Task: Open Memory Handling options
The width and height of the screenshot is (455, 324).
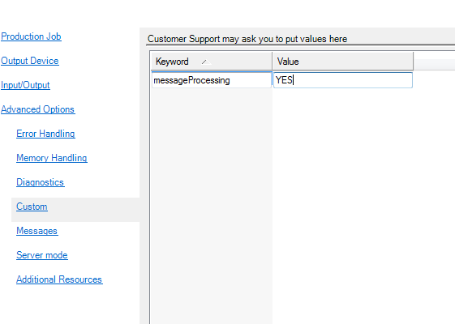Action: click(52, 158)
